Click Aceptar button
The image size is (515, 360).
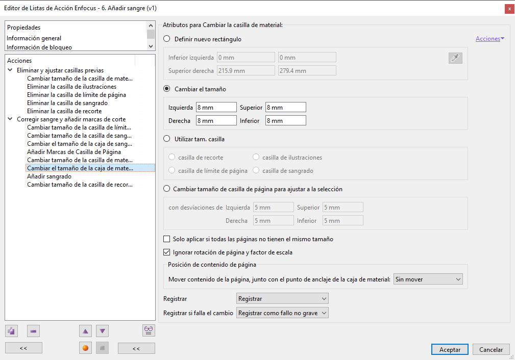[x=450, y=349]
